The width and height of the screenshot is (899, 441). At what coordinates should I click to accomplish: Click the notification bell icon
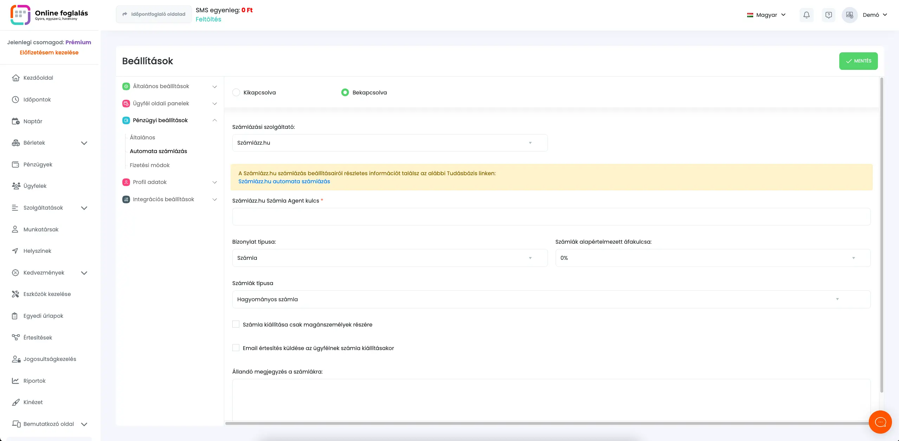[806, 15]
